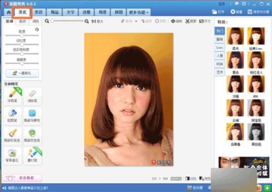Select the 基础 adjustment sub-tab
The image size is (272, 192).
[x=9, y=21]
